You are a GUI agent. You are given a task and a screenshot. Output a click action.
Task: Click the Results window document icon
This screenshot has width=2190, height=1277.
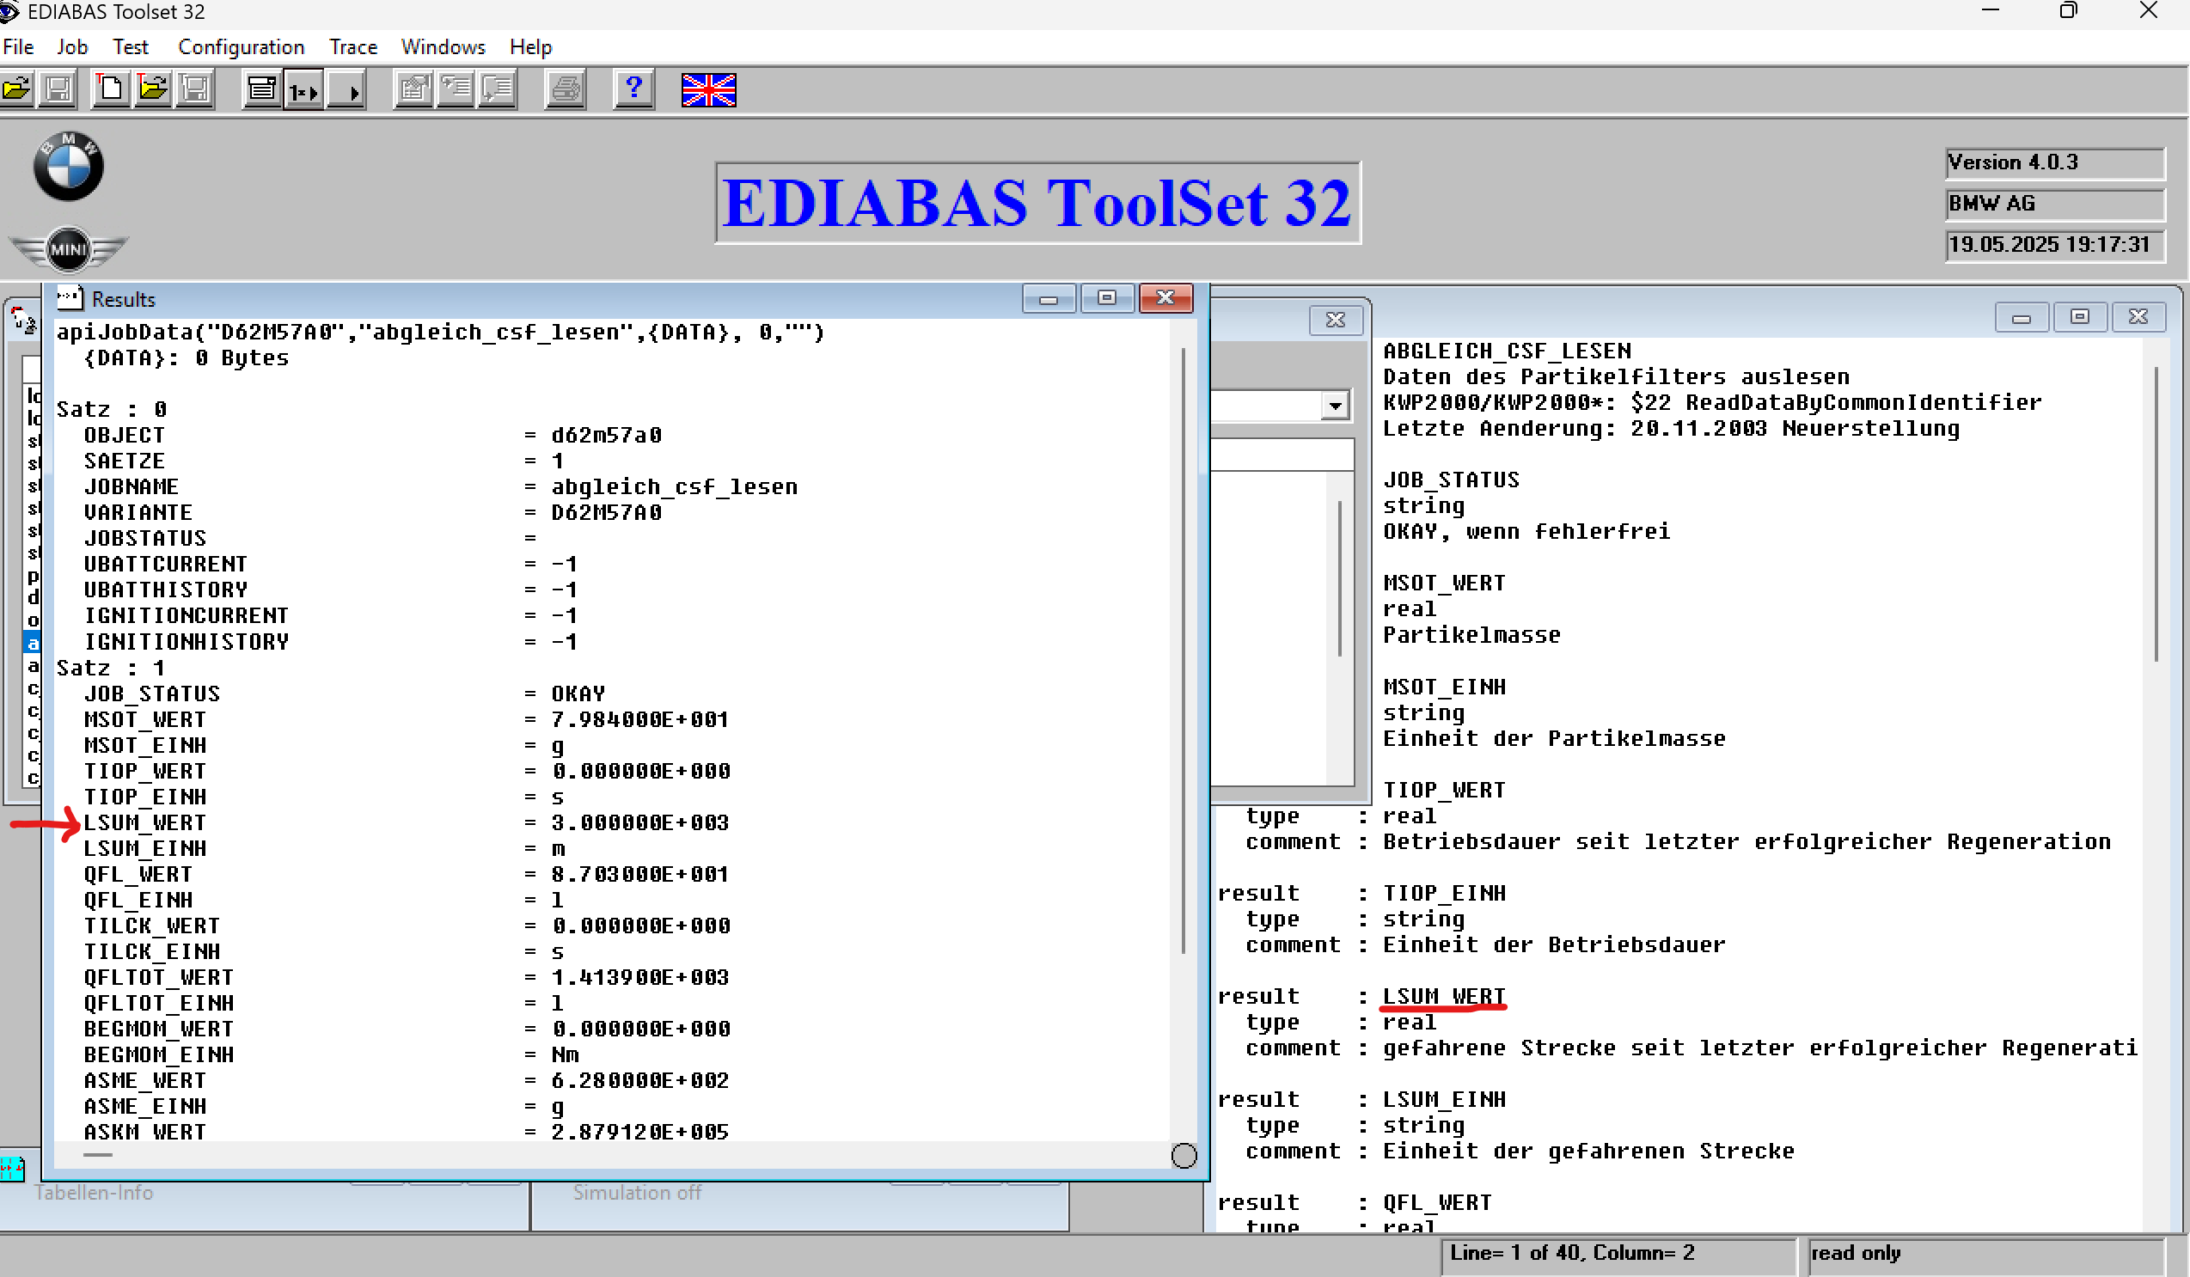click(x=70, y=299)
